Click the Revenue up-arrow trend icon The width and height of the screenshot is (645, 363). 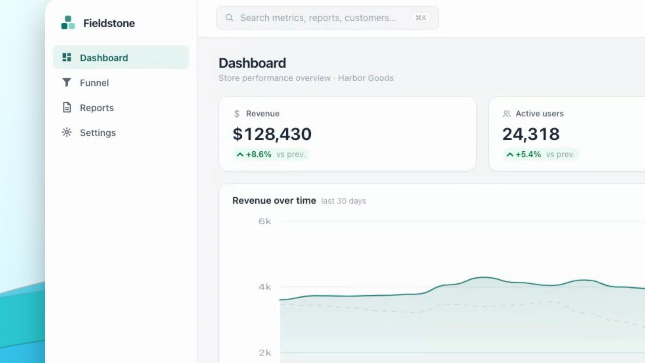pyautogui.click(x=240, y=155)
